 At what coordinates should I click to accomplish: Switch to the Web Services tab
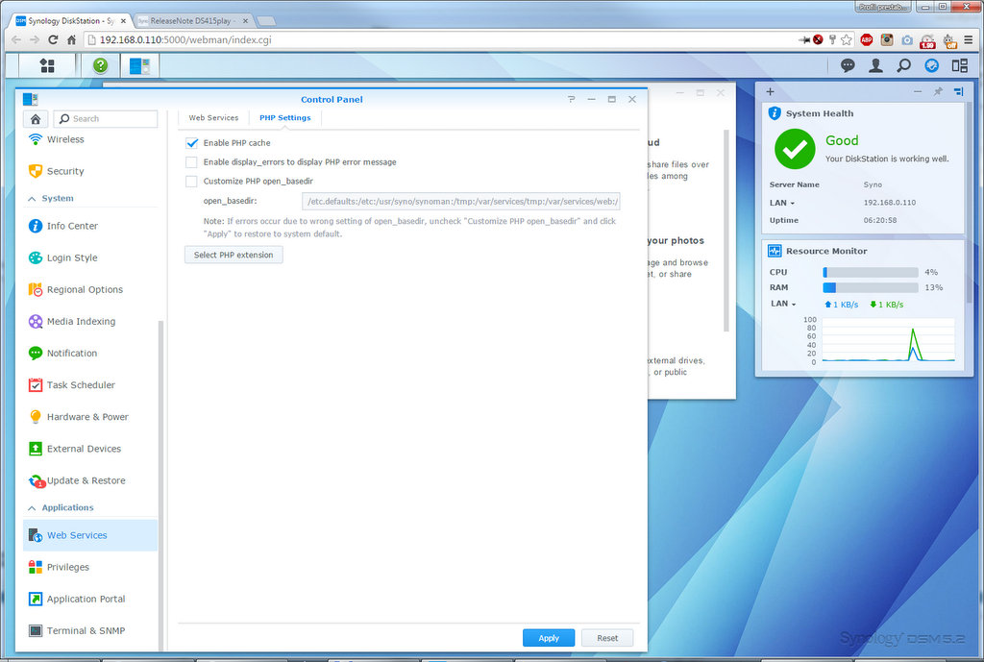click(213, 118)
